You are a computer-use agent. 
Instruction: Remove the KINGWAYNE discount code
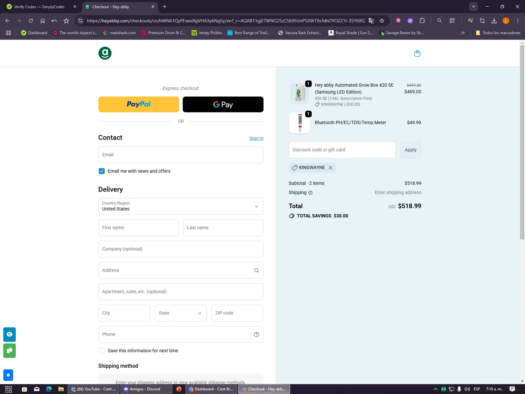[x=330, y=168]
